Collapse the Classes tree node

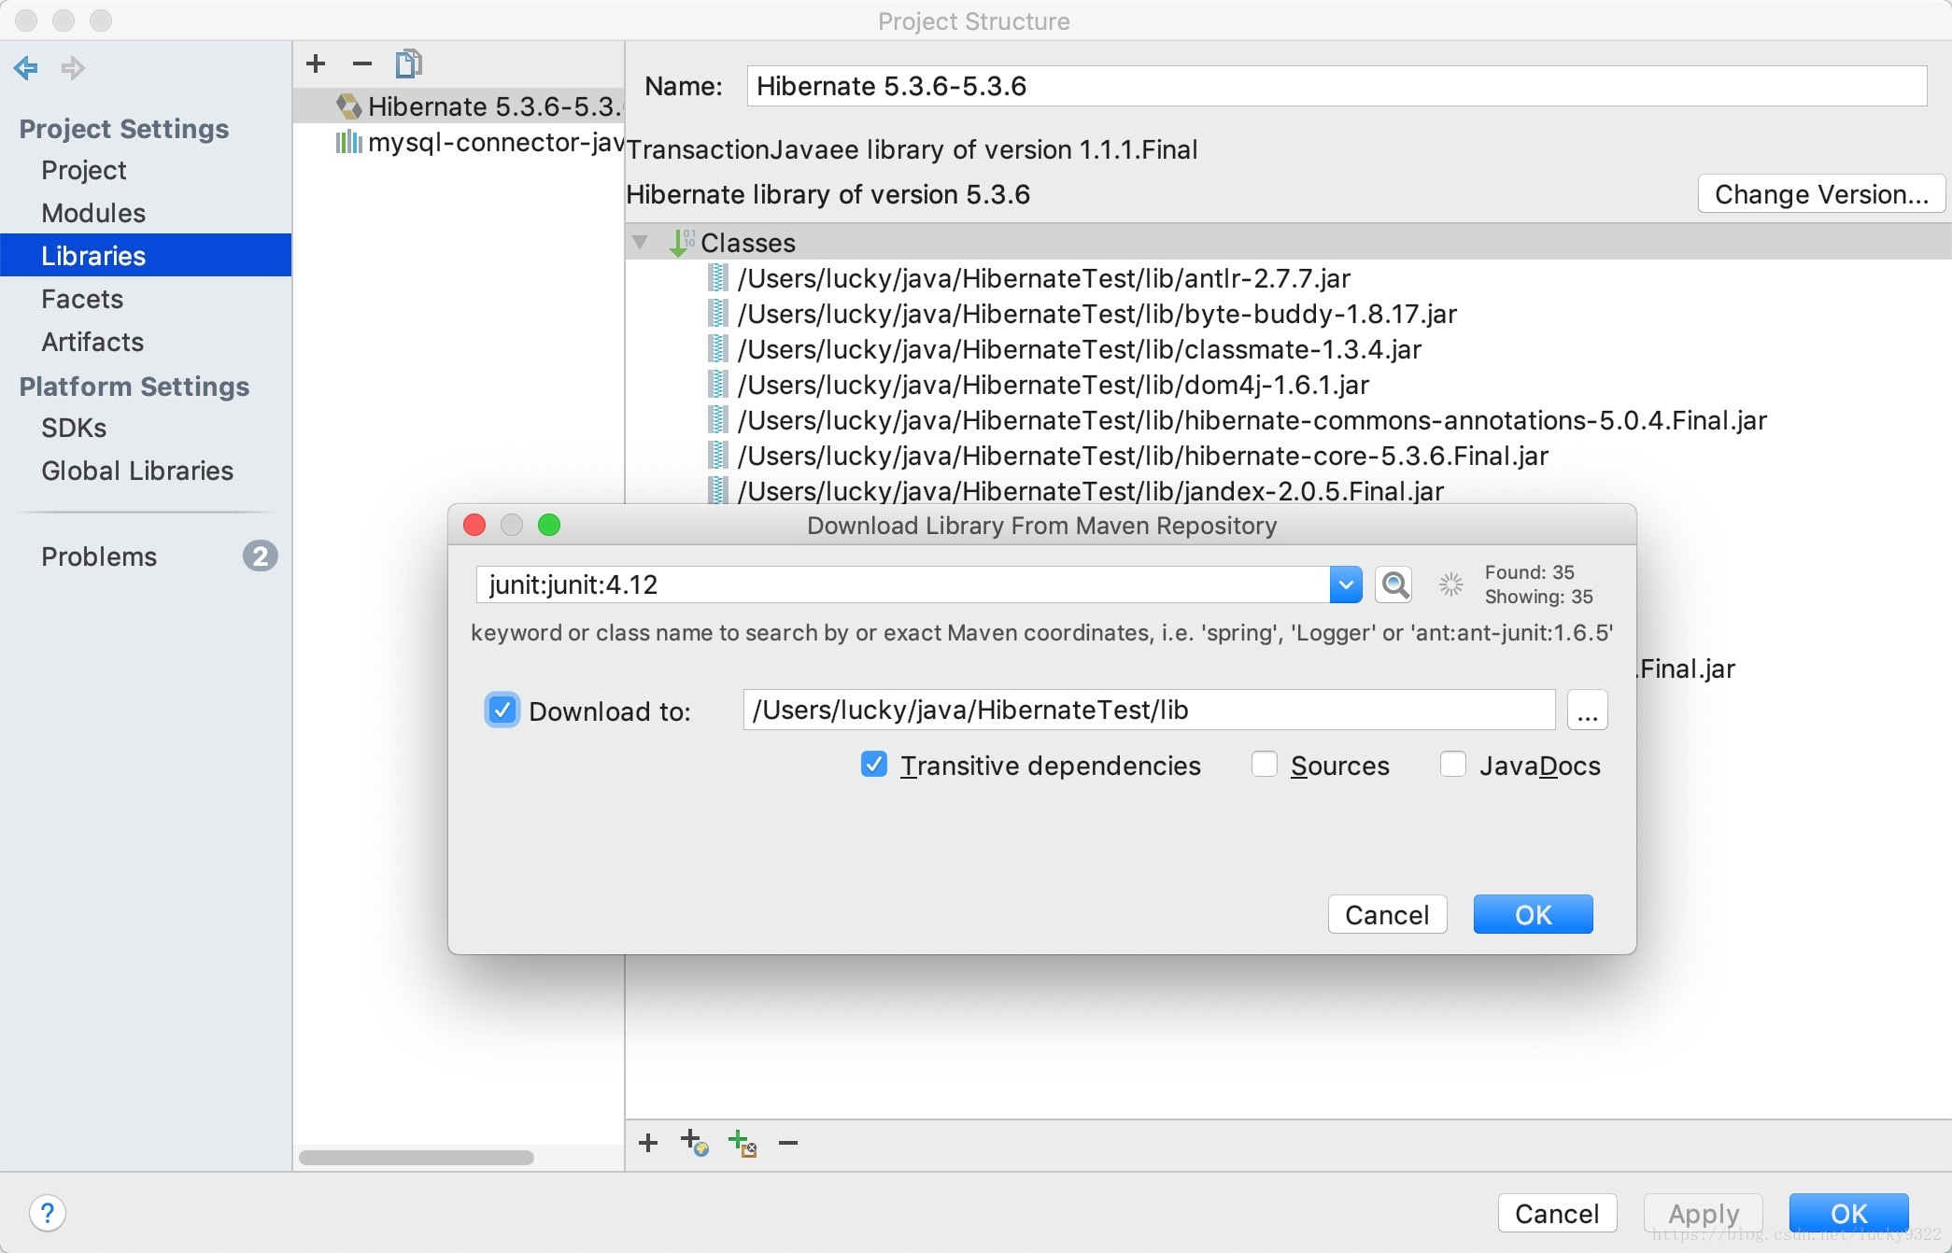pyautogui.click(x=641, y=243)
